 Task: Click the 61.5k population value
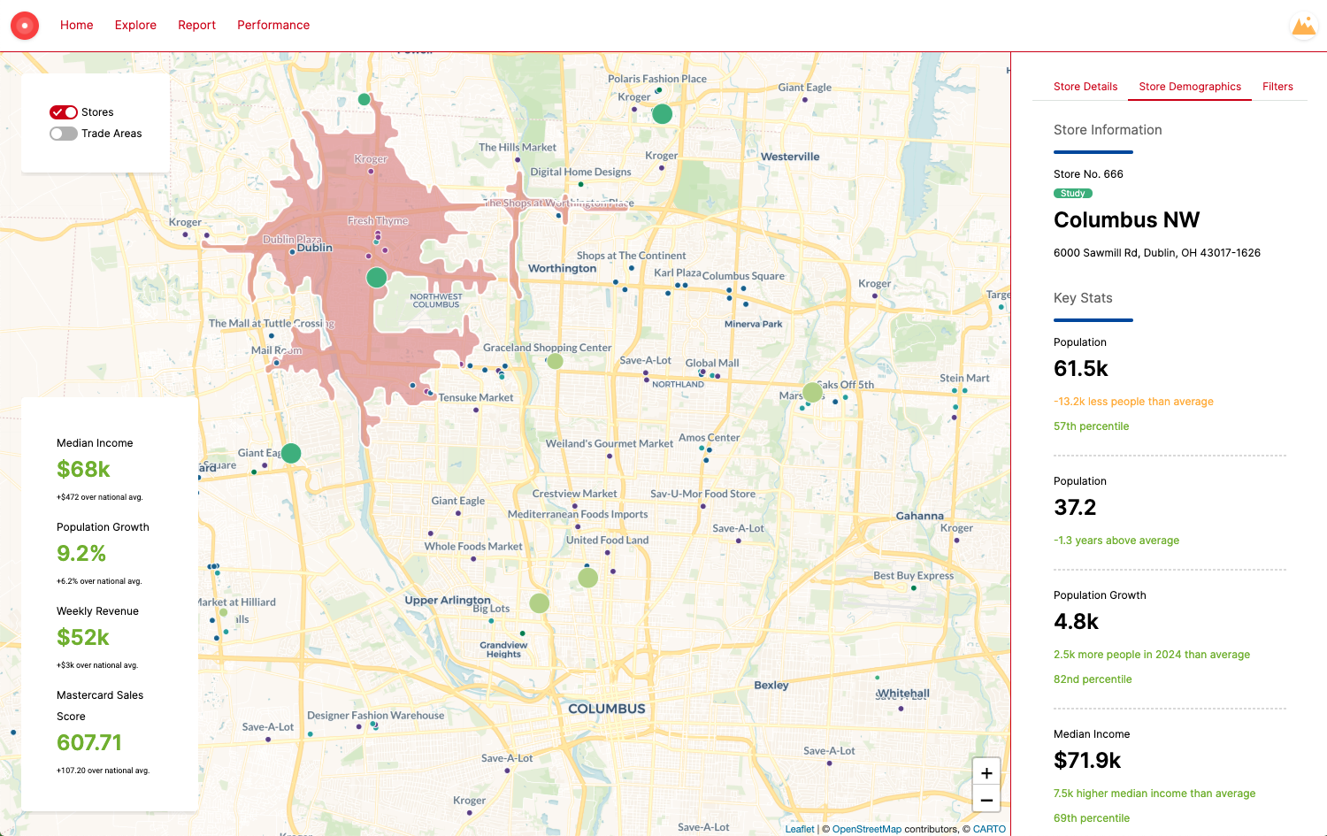[x=1081, y=369]
